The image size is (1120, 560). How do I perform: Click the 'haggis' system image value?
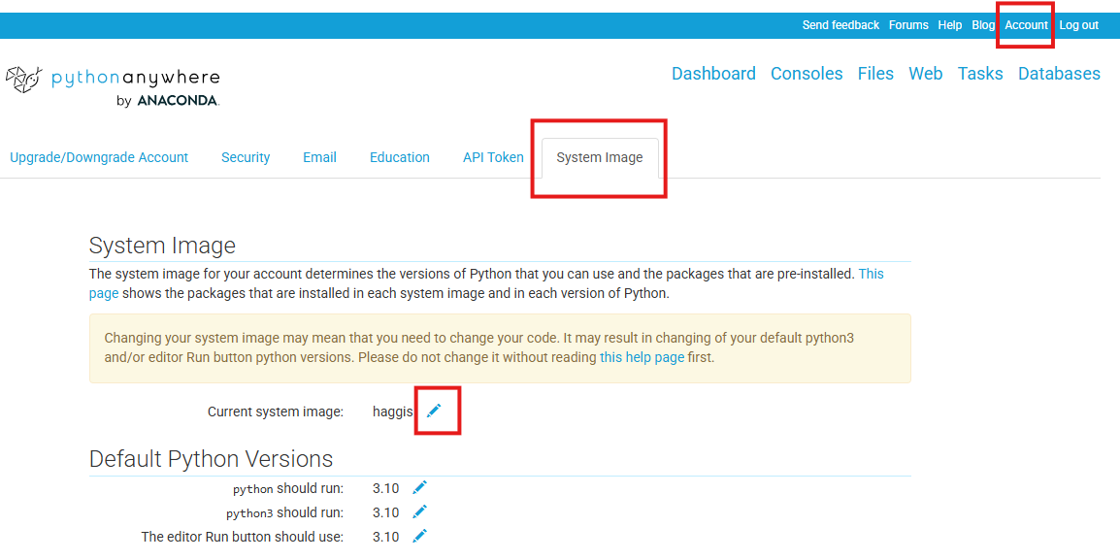tap(392, 412)
